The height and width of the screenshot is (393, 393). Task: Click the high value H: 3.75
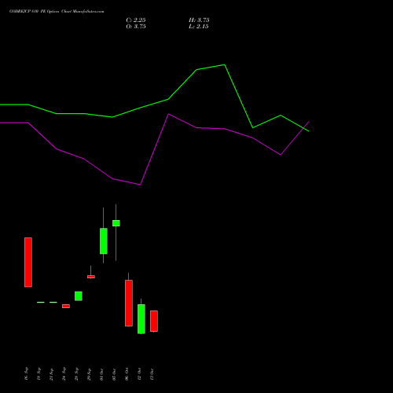199,20
